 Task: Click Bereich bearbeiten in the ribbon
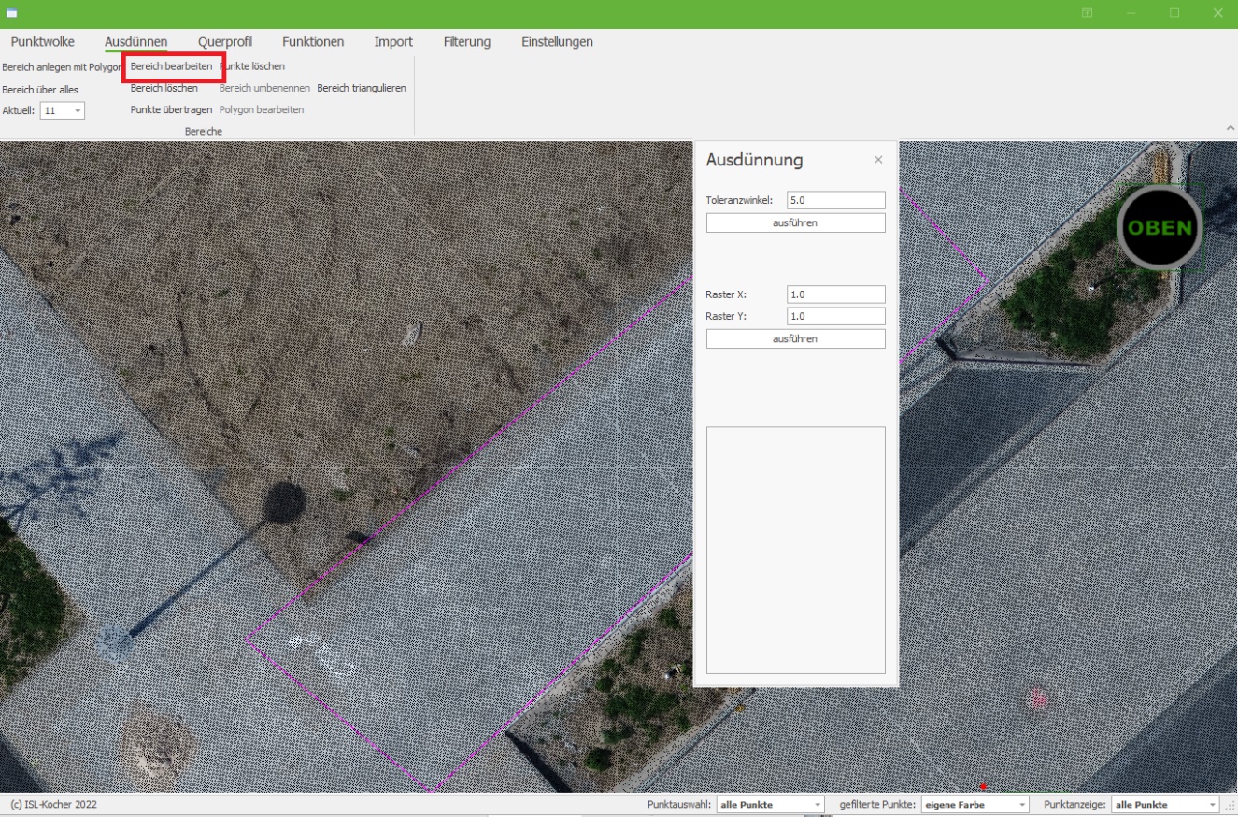click(171, 67)
